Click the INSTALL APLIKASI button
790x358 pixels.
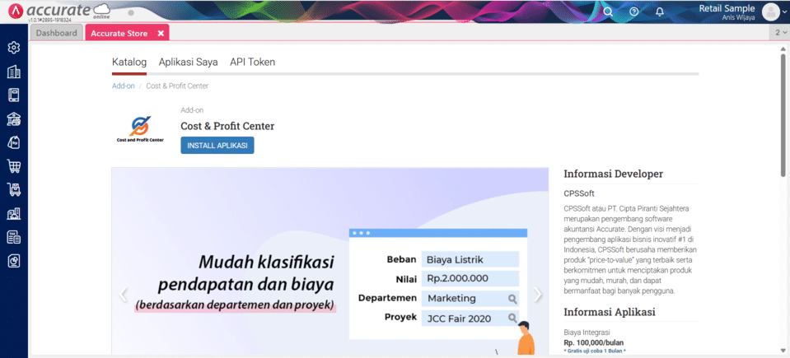point(217,146)
